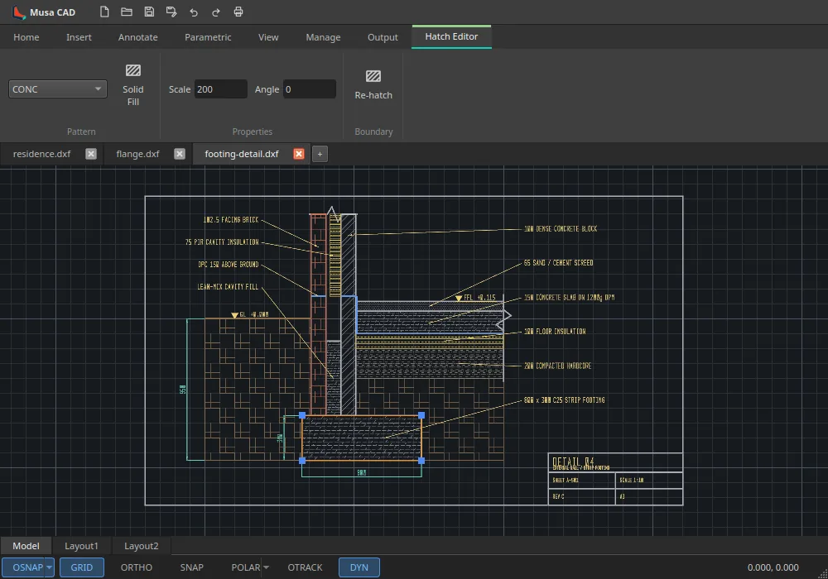Select the top-left hatch grip
Screen dimensions: 828x579
tap(302, 415)
